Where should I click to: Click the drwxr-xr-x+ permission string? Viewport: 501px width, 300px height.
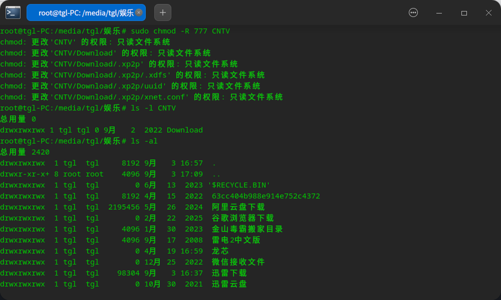point(25,174)
